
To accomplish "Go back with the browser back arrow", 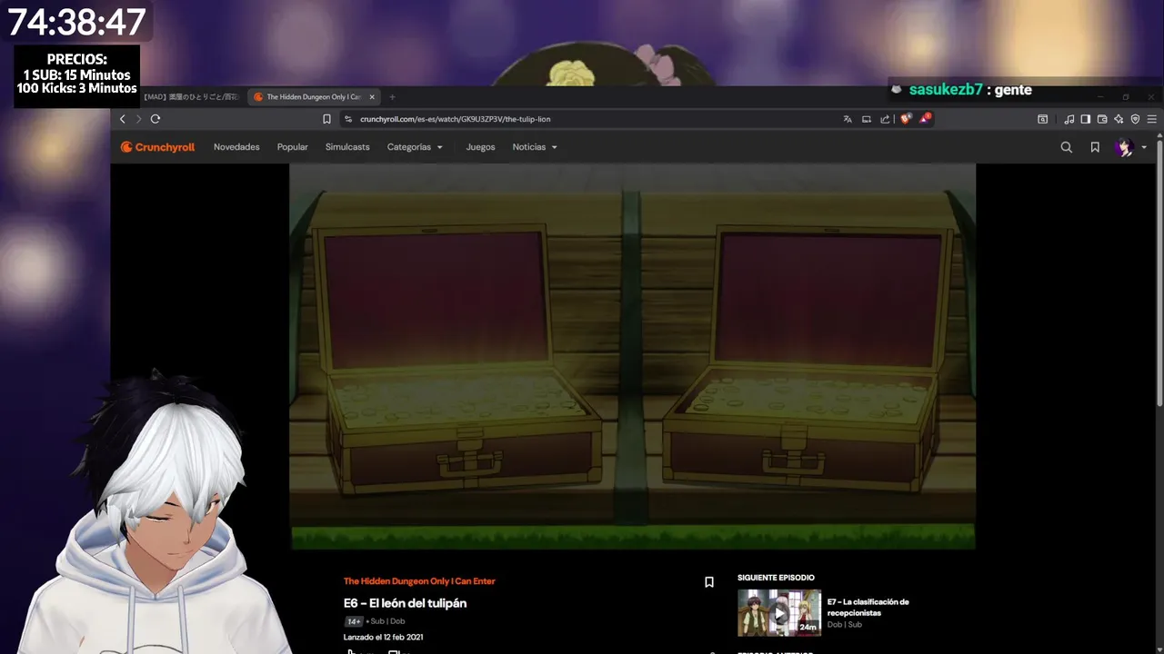I will click(123, 119).
